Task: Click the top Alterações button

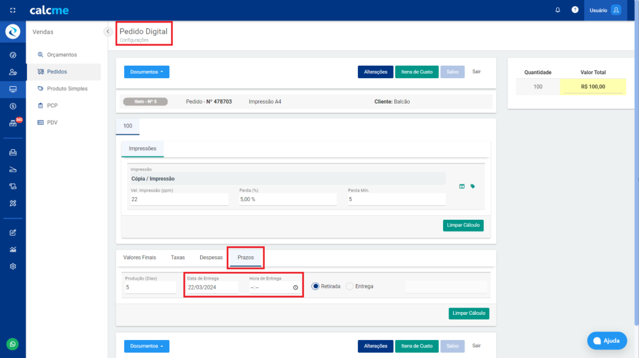Action: [375, 72]
